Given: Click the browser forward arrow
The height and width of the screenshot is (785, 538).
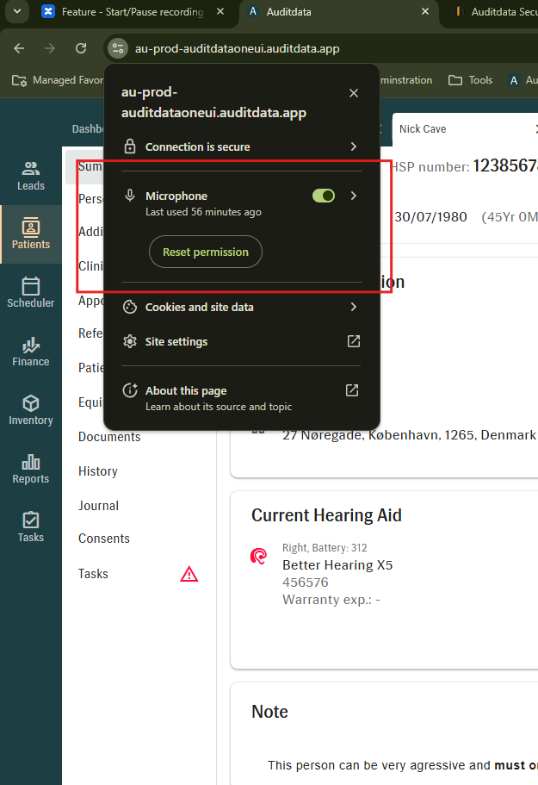Looking at the screenshot, I should tap(50, 48).
